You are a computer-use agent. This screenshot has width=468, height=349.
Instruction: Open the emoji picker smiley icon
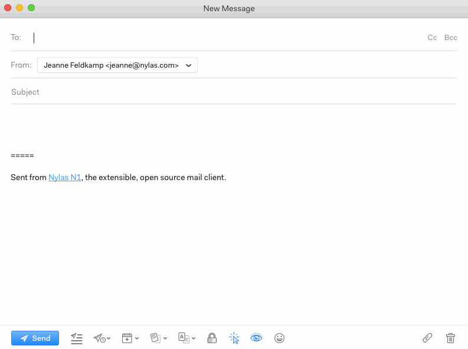coord(280,338)
